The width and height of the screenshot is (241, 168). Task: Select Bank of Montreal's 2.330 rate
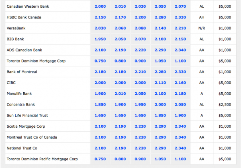pyautogui.click(x=180, y=72)
